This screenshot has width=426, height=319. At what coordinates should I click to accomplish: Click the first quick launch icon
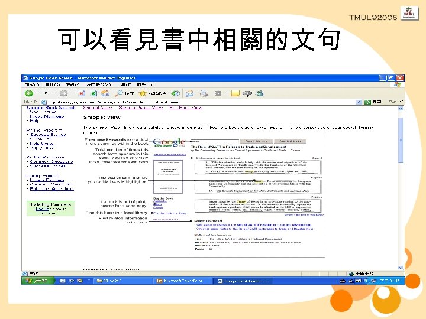pyautogui.click(x=63, y=281)
